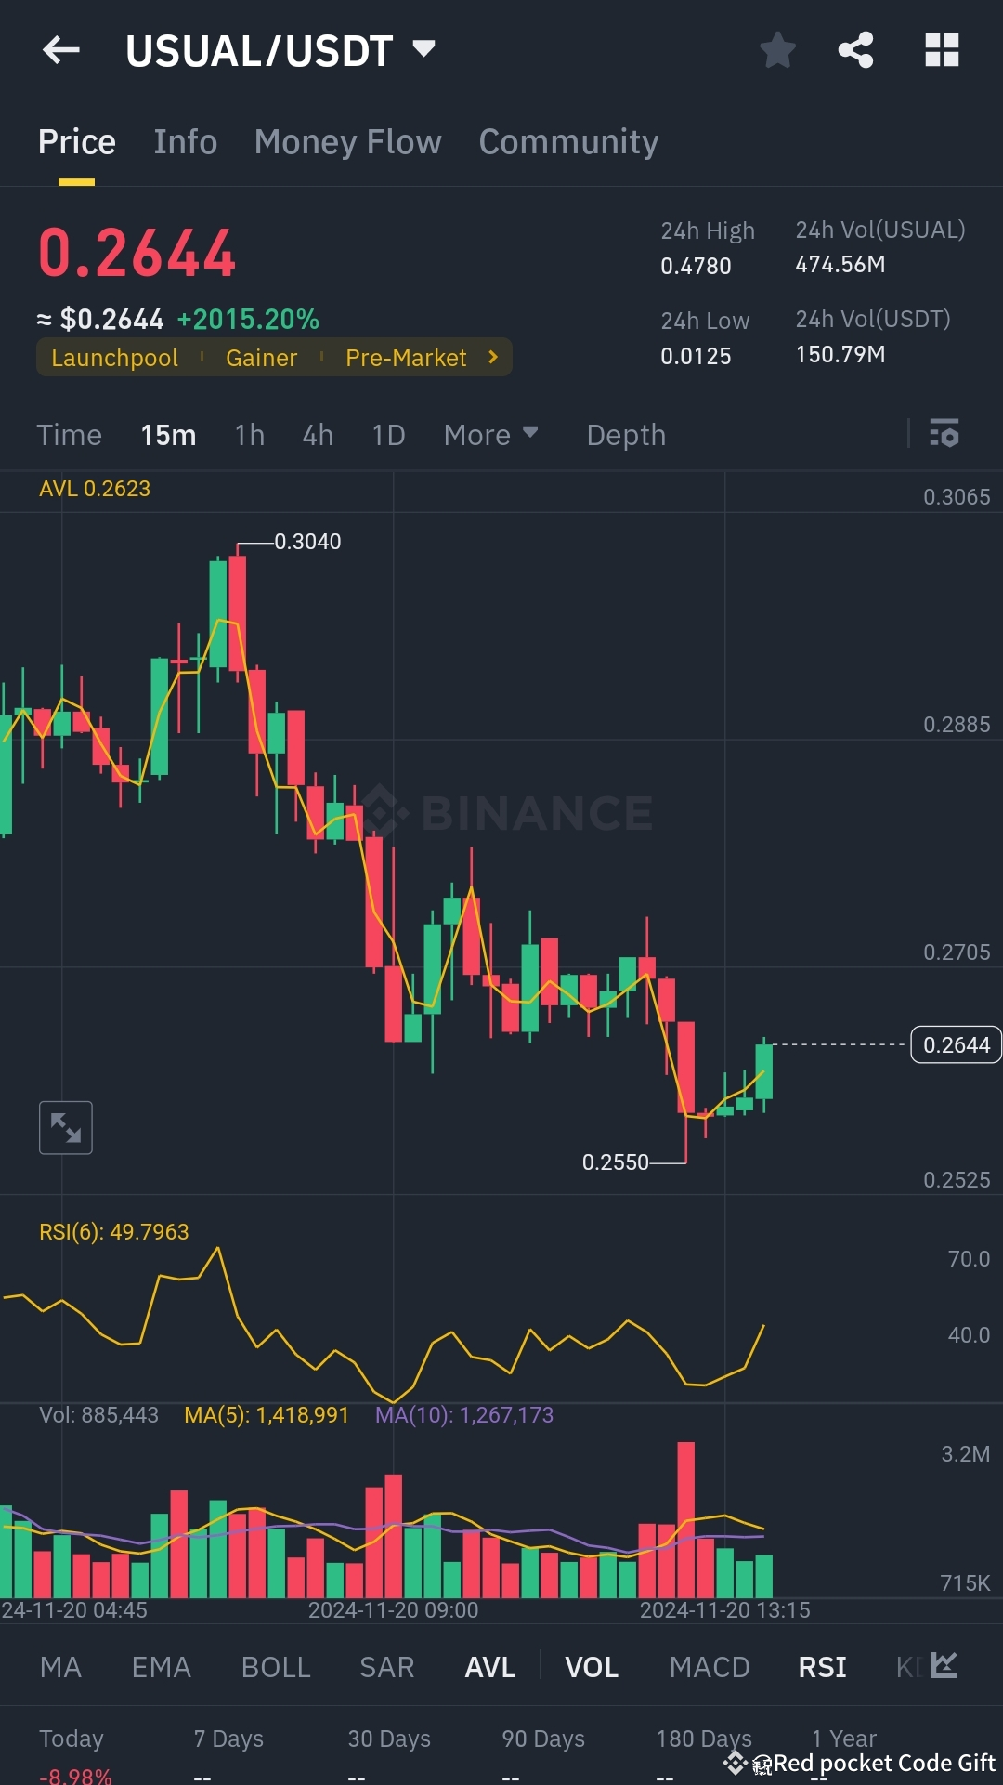Tap the current price label 0.2644 on axis
The height and width of the screenshot is (1785, 1003).
point(957,1044)
